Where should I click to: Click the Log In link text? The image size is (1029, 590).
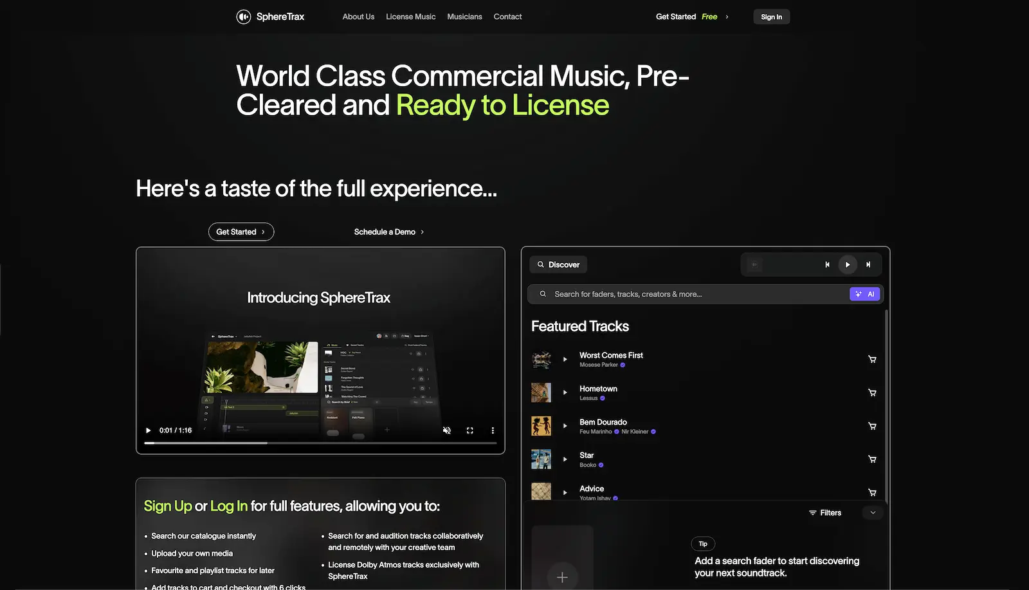pyautogui.click(x=229, y=506)
